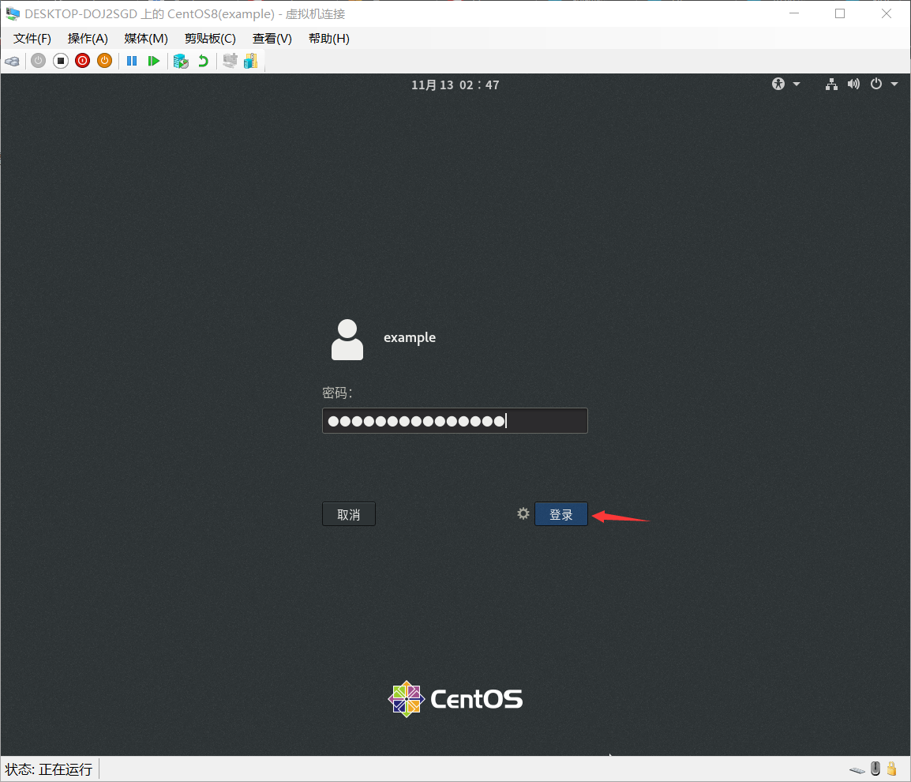911x782 pixels.
Task: Click the username text 'example'
Action: 410,338
